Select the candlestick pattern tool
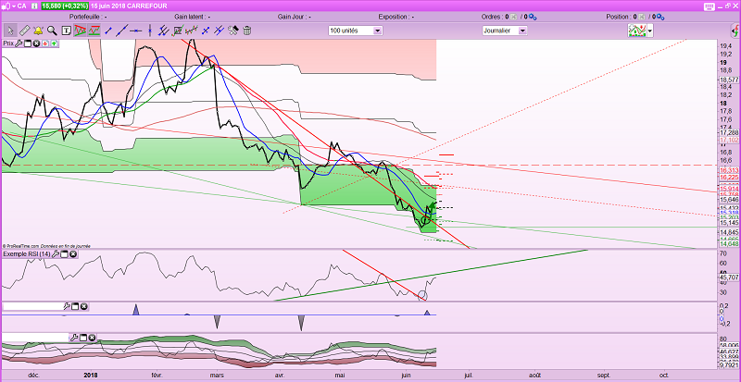This screenshot has width=741, height=382. tap(192, 31)
